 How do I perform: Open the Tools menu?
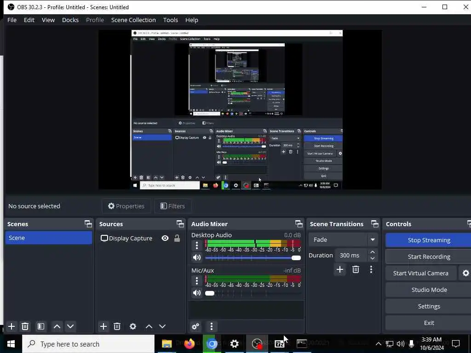click(x=171, y=20)
